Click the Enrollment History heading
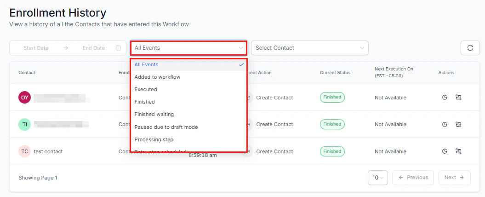 click(58, 13)
